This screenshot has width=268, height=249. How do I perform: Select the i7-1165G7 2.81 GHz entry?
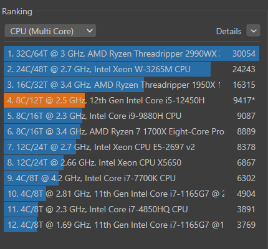(x=132, y=194)
